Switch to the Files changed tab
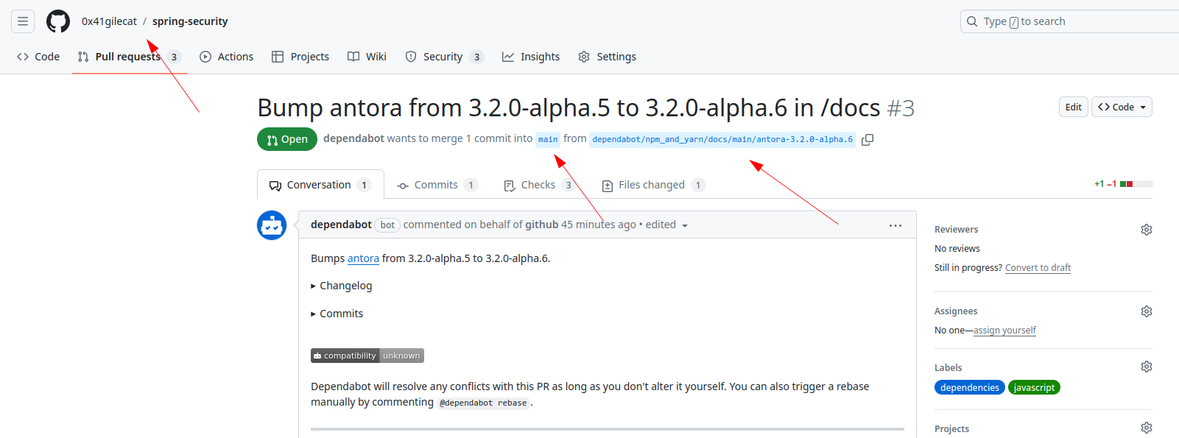The image size is (1179, 438). 654,185
